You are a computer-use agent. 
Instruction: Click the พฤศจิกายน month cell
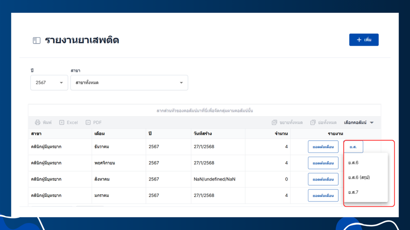[x=119, y=163]
